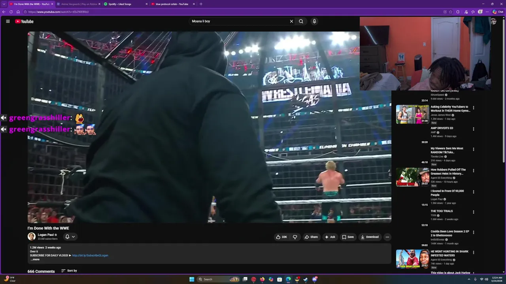Click the taskbar Search box

(219, 279)
